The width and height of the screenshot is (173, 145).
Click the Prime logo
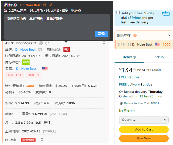click(x=166, y=13)
